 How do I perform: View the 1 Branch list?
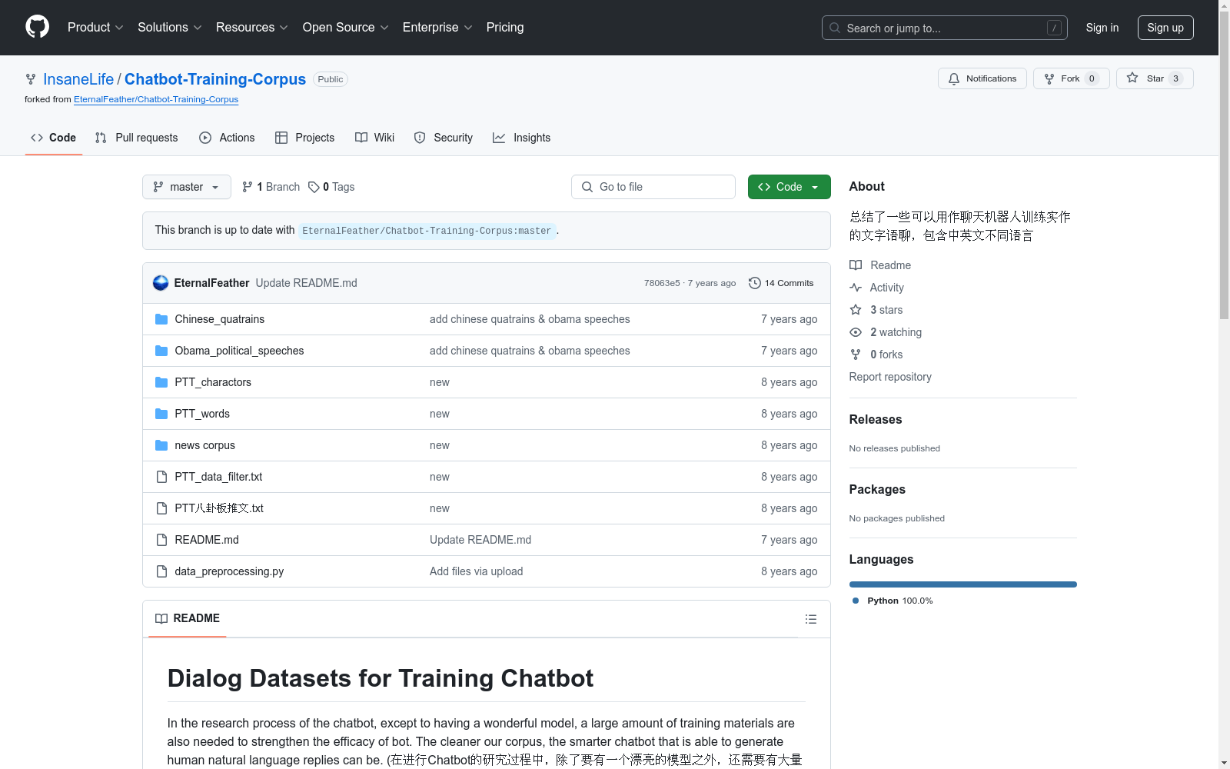pyautogui.click(x=271, y=187)
